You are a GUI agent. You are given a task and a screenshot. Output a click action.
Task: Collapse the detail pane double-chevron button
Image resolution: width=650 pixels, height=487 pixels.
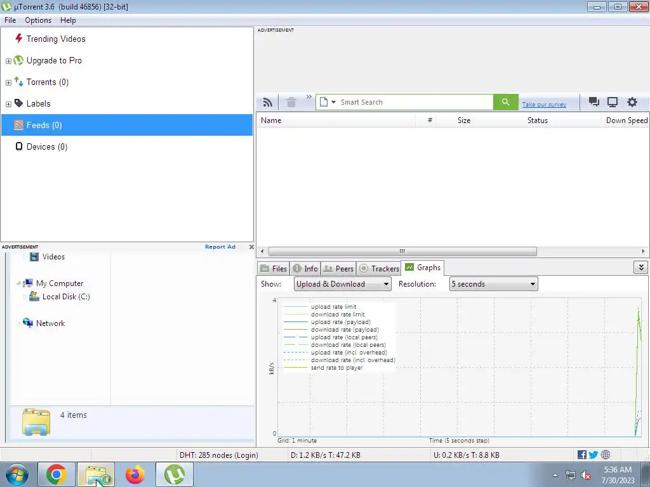tap(641, 268)
